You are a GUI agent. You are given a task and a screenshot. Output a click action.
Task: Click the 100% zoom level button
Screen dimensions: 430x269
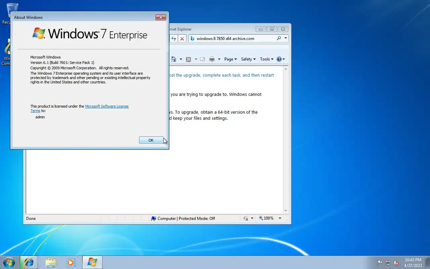point(266,218)
